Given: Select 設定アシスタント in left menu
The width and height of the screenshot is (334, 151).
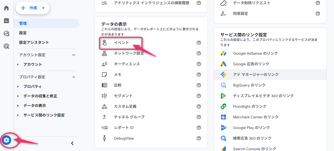Looking at the screenshot, I should [x=34, y=42].
